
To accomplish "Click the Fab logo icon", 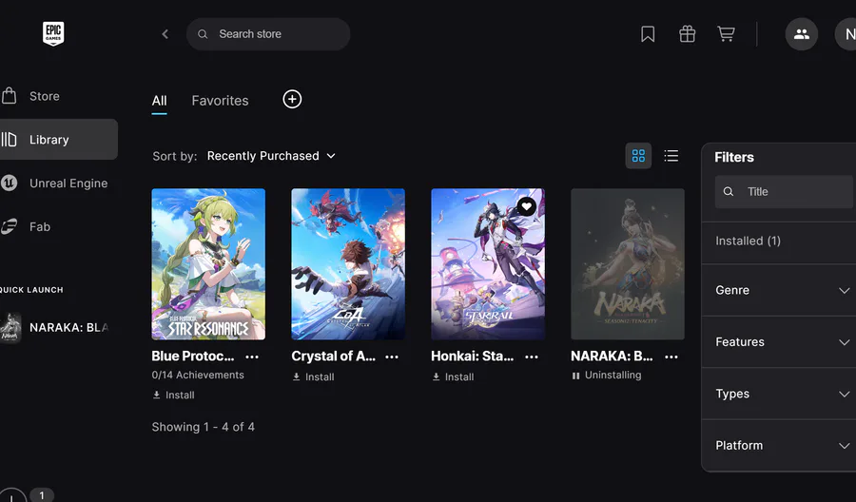I will tap(9, 226).
